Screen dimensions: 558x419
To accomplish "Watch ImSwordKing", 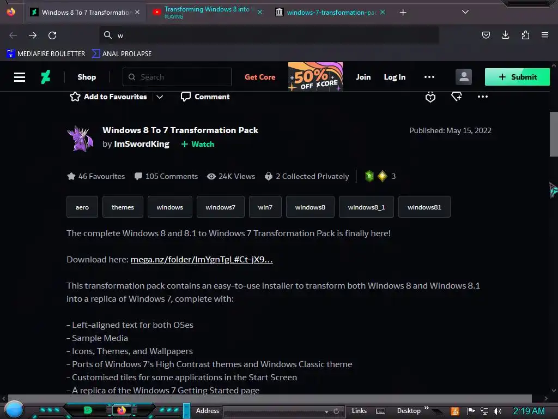I will tap(198, 144).
